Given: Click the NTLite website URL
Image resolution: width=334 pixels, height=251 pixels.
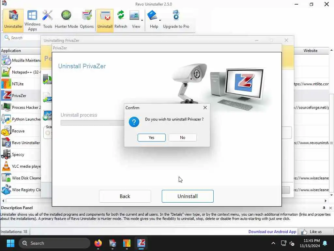Looking at the screenshot, I should (311, 84).
